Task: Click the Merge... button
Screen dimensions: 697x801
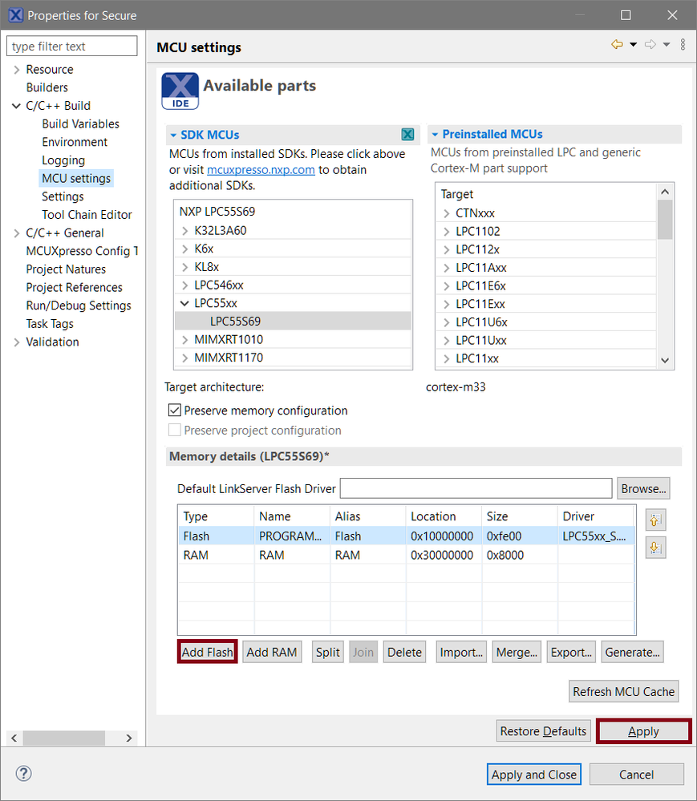Action: [516, 652]
